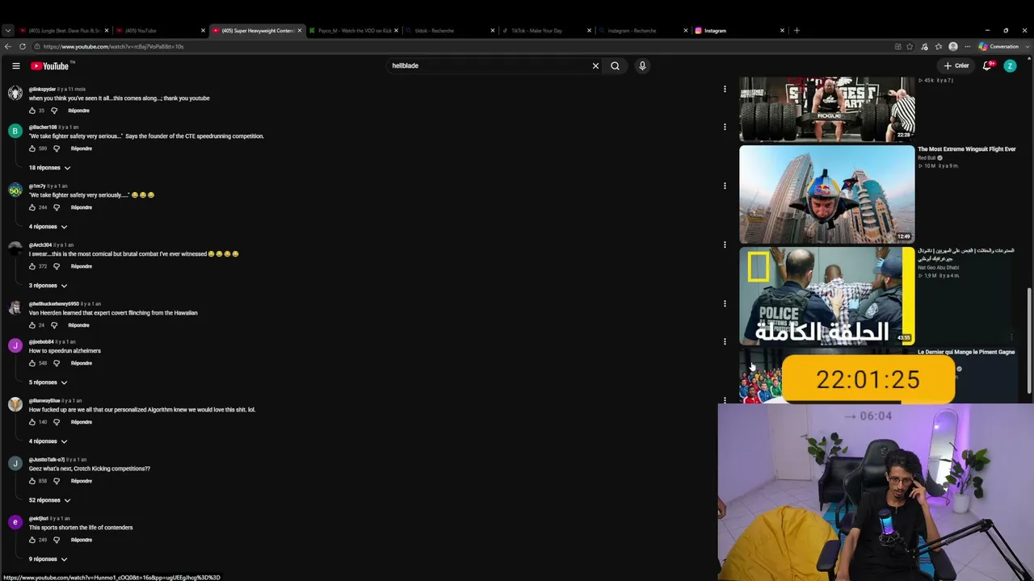Like the comment by @1m7y
This screenshot has width=1034, height=581.
(32, 207)
